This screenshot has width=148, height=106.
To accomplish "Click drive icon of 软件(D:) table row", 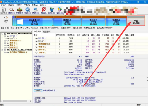I will click(x=36, y=47).
